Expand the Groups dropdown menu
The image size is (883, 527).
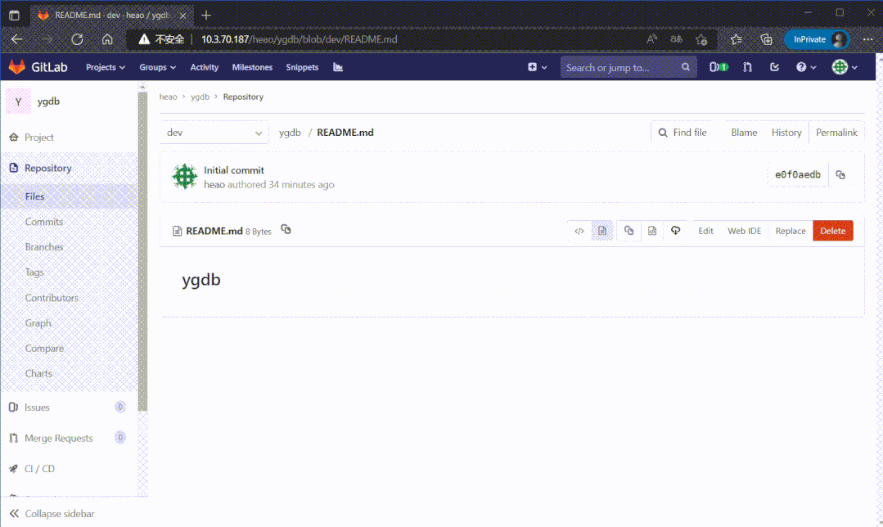point(157,67)
